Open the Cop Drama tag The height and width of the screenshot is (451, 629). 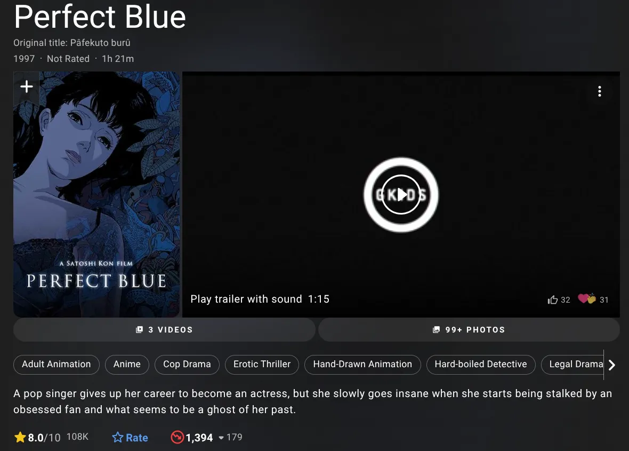click(x=187, y=364)
